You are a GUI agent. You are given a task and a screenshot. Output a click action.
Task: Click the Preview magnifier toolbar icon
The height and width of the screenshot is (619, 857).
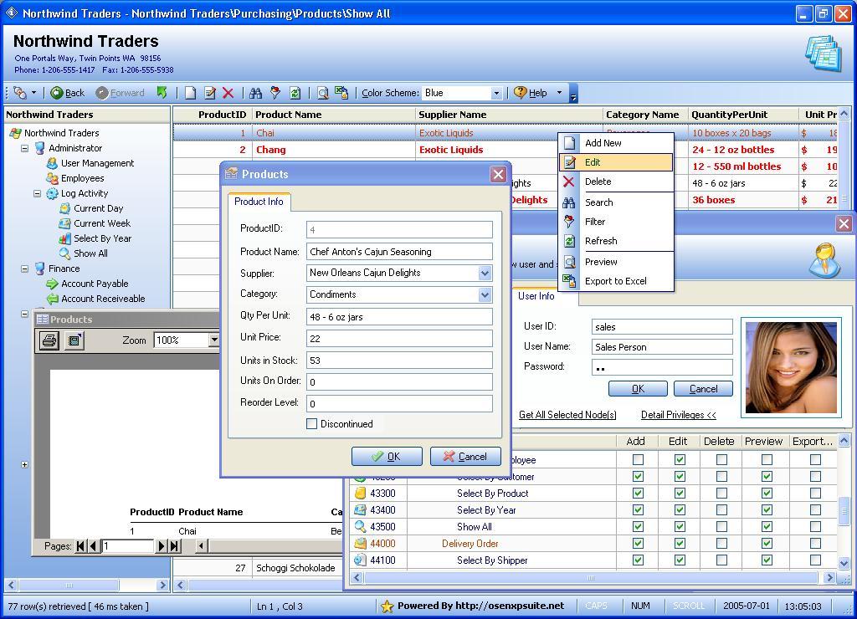click(x=322, y=93)
